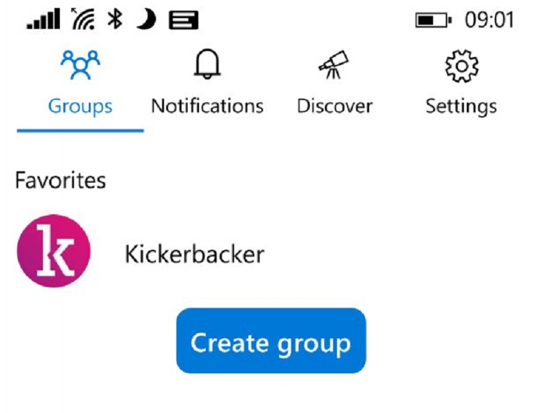Click the Create group button
The height and width of the screenshot is (413, 538).
pos(271,340)
